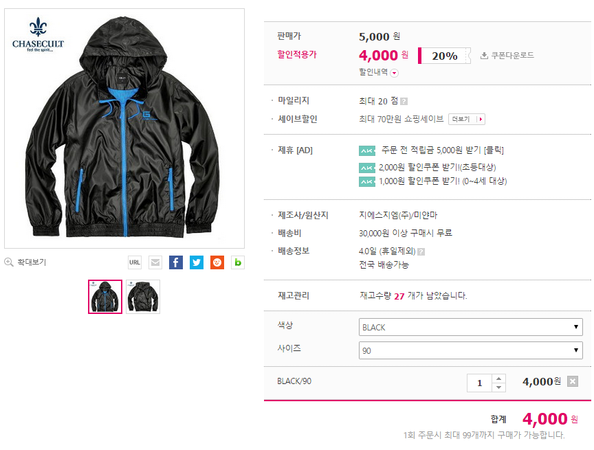Expand the 할인내역 discount details arrow
This screenshot has width=594, height=450.
[395, 73]
